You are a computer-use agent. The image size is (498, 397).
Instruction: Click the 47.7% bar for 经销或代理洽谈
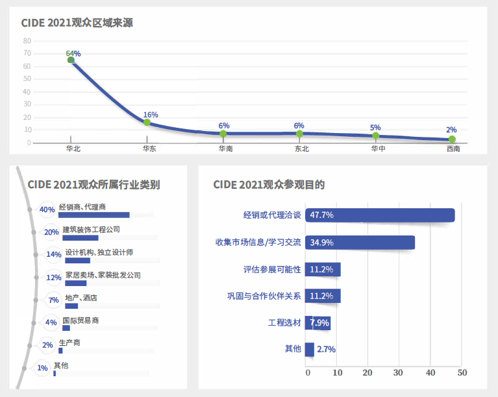point(380,215)
